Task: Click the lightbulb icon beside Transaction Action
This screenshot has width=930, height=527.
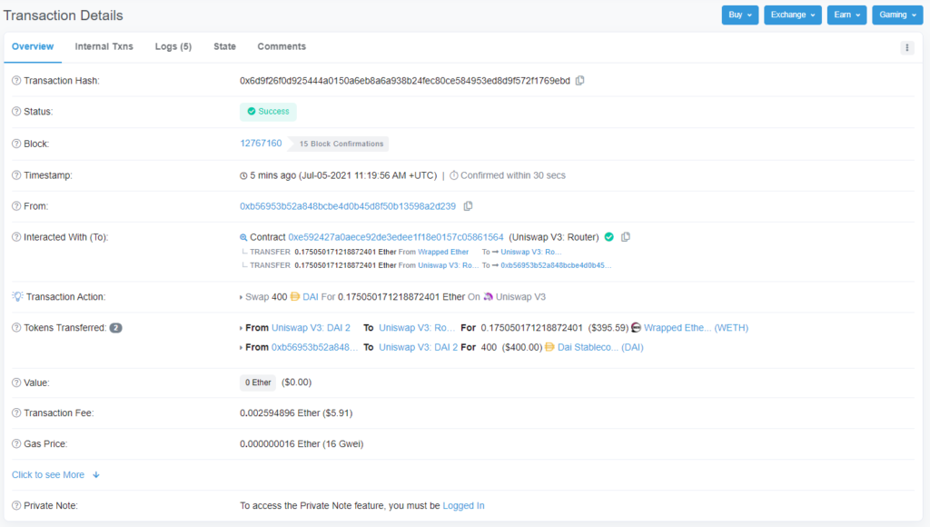Action: (x=17, y=296)
